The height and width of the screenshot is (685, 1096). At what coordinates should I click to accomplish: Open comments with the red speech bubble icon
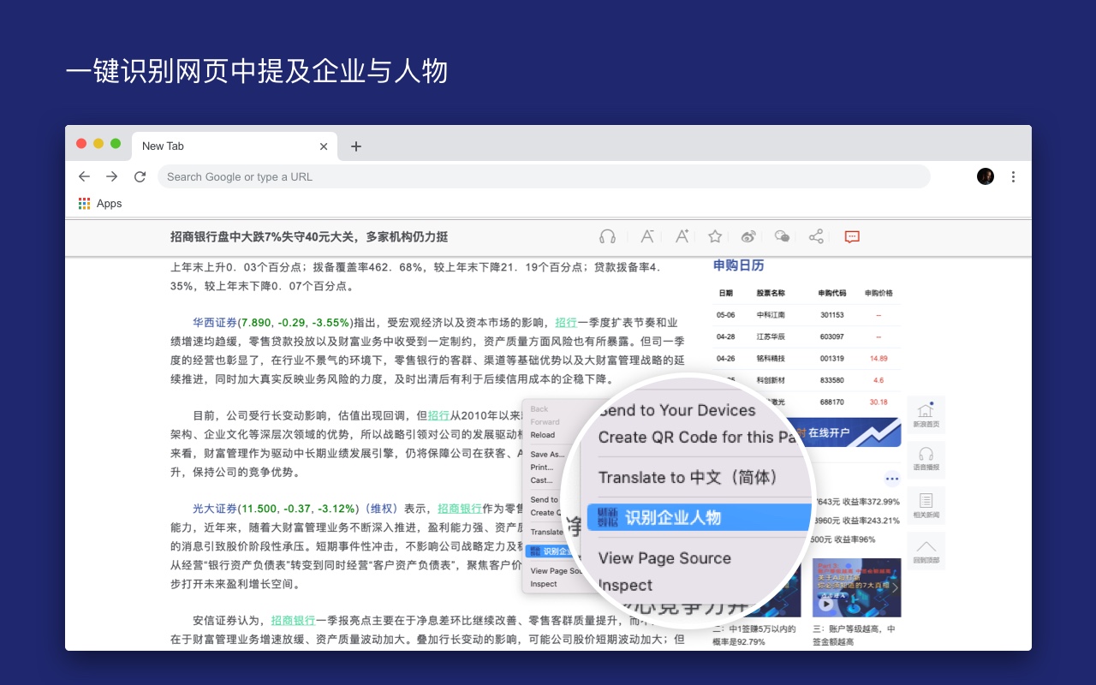[852, 236]
